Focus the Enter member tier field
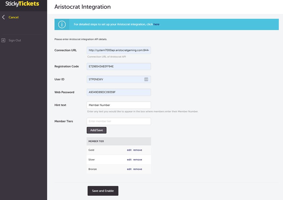 119,121
